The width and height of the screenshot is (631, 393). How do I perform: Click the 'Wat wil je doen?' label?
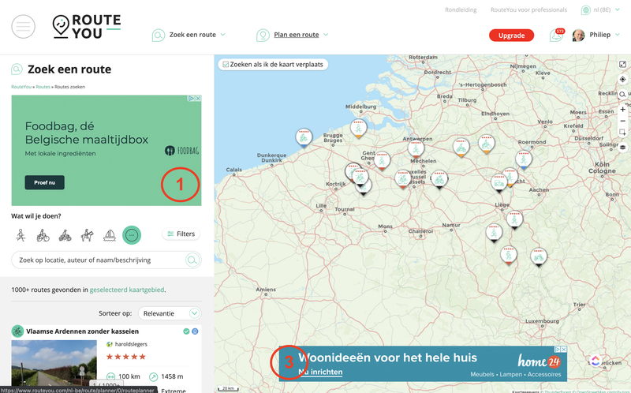[x=36, y=216]
